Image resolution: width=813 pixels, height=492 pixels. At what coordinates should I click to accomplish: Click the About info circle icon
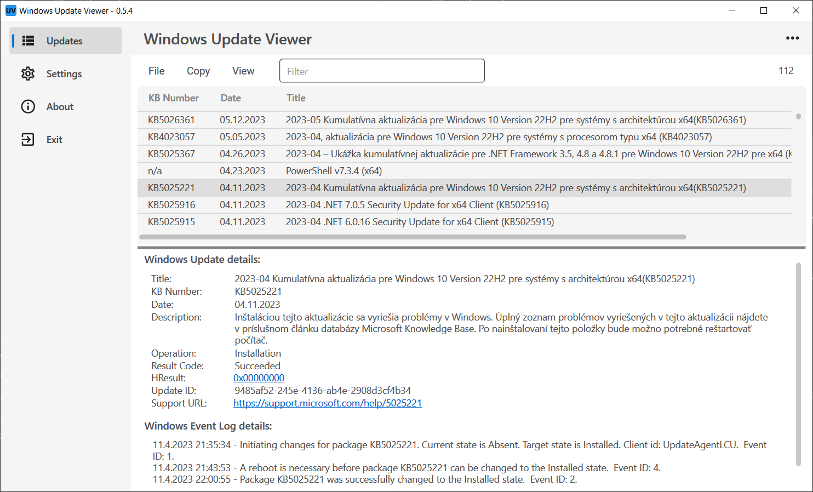pos(28,107)
